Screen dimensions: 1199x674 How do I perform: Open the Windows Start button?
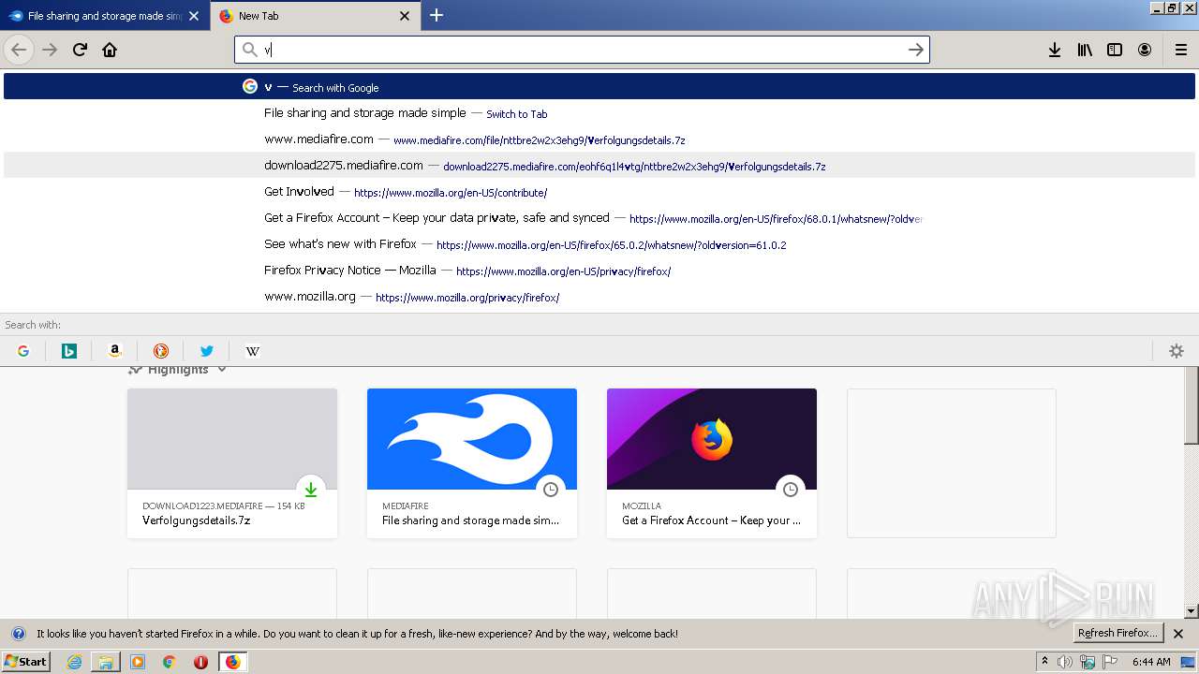[x=25, y=661]
